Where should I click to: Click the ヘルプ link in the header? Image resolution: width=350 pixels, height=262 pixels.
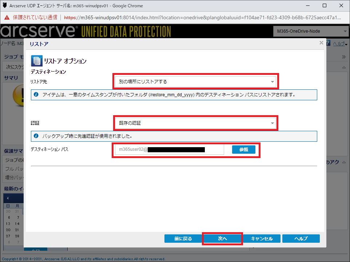tap(340, 44)
